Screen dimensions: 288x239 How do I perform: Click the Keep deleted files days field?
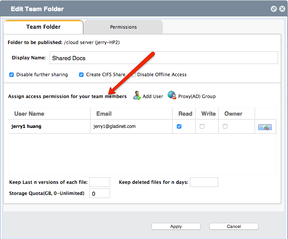point(204,182)
